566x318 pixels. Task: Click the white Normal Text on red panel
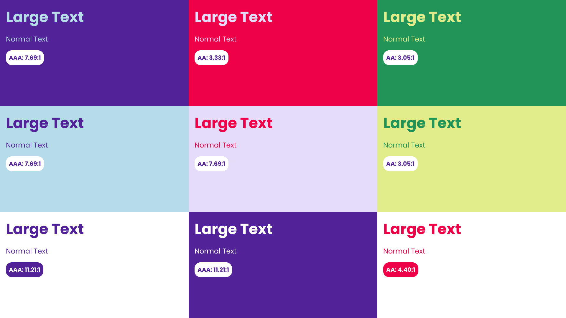click(x=215, y=39)
